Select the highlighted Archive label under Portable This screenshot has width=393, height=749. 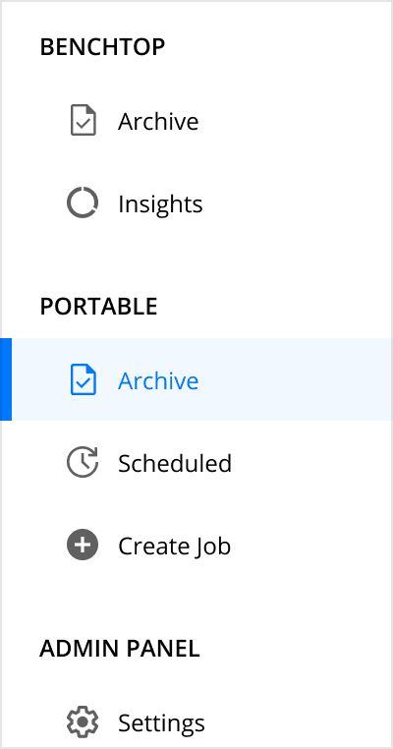pos(158,380)
